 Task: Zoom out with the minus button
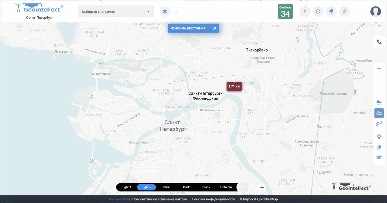[x=379, y=79]
